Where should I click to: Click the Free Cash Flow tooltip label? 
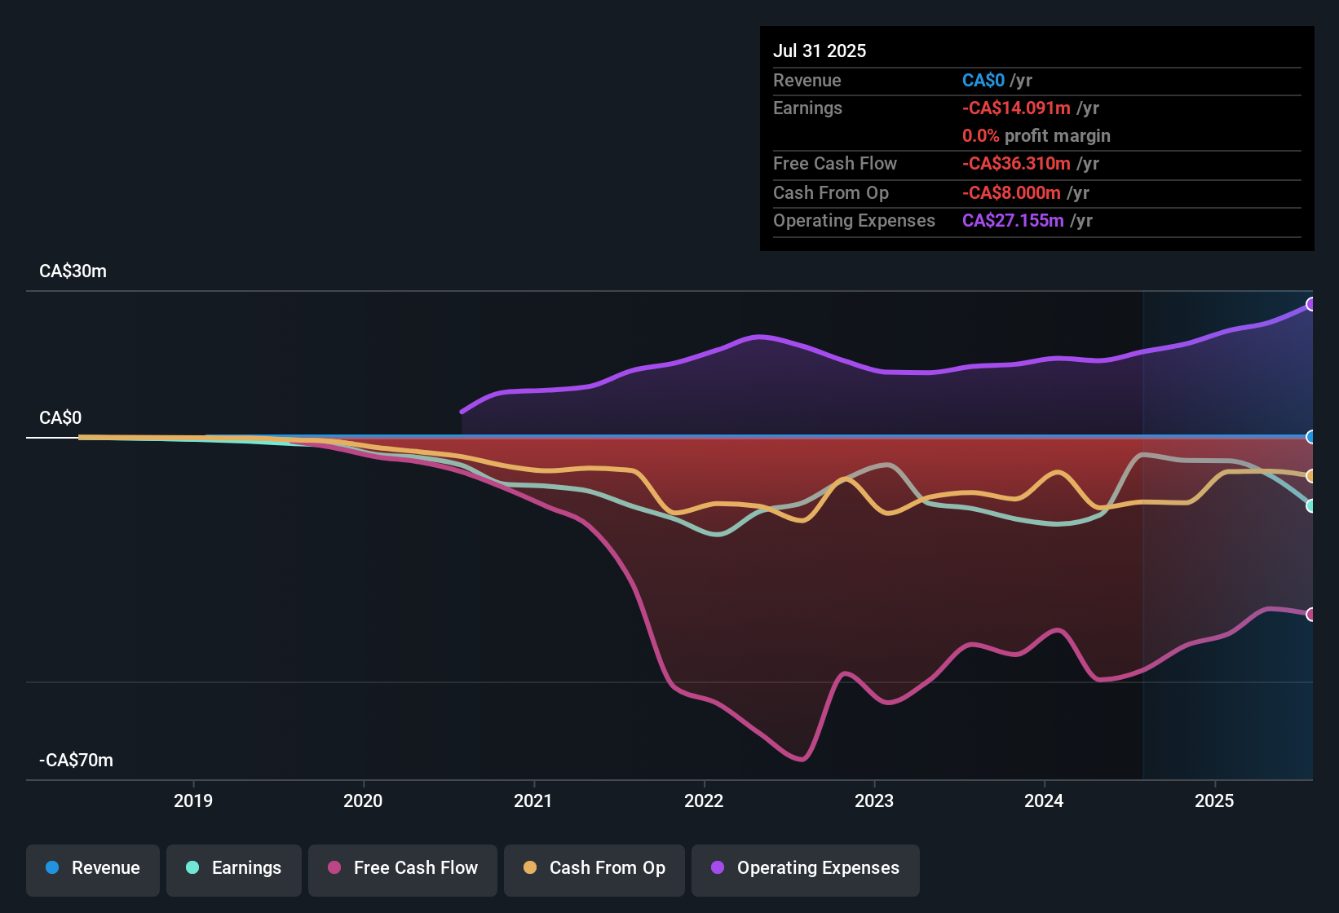tap(835, 164)
